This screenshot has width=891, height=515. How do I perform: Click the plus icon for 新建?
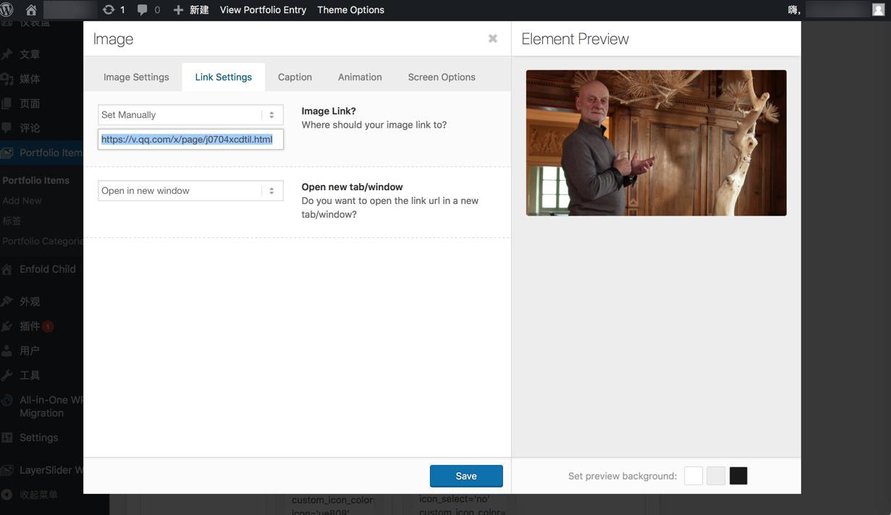pos(178,10)
